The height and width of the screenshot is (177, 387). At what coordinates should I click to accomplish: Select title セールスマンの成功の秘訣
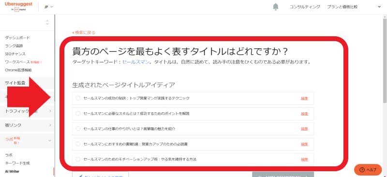tap(78, 98)
